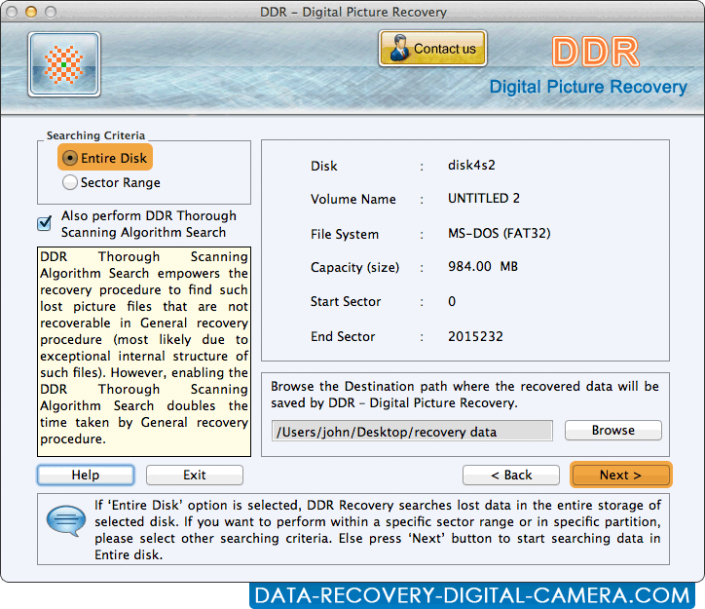Toggle DDR Thorough Scanning Algorithm Search checkbox

[x=44, y=223]
